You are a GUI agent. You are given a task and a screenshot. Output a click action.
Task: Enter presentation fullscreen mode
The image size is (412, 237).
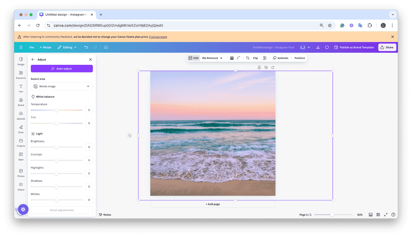click(x=386, y=215)
